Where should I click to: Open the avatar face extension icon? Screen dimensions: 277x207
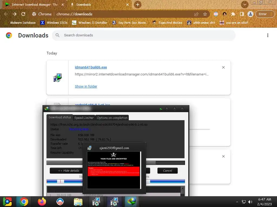click(225, 14)
